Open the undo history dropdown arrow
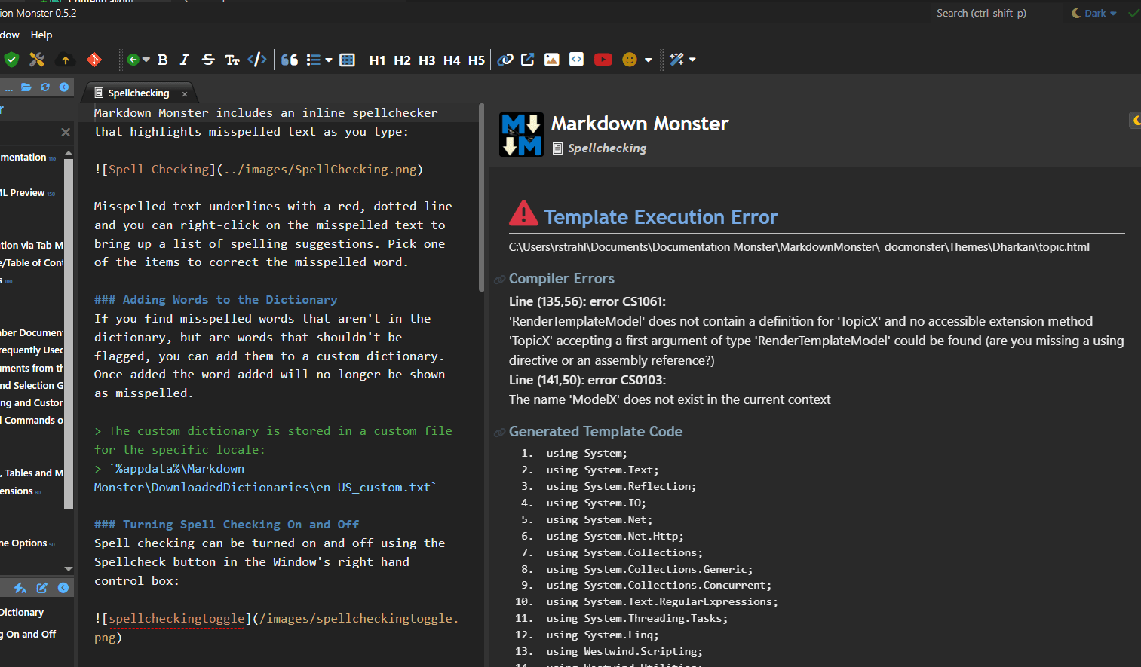Screen dimensions: 1141x667 click(145, 60)
